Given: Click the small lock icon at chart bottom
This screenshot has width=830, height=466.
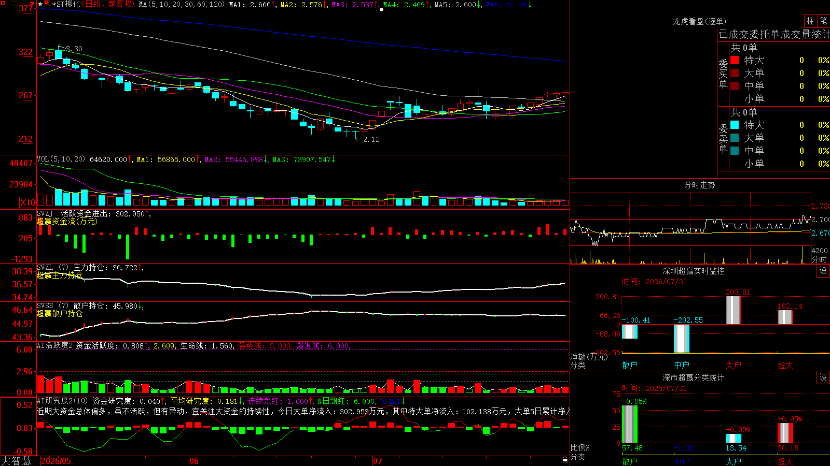Looking at the screenshot, I should [565, 459].
